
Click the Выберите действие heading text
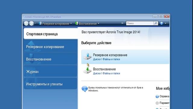96,43
